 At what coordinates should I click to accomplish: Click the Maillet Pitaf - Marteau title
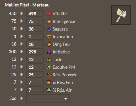coord(27,5)
